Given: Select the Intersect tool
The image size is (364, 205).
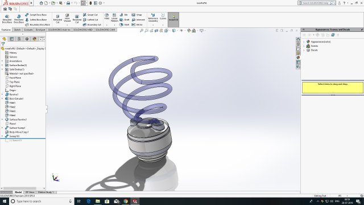Looking at the screenshot, I should (138, 20).
